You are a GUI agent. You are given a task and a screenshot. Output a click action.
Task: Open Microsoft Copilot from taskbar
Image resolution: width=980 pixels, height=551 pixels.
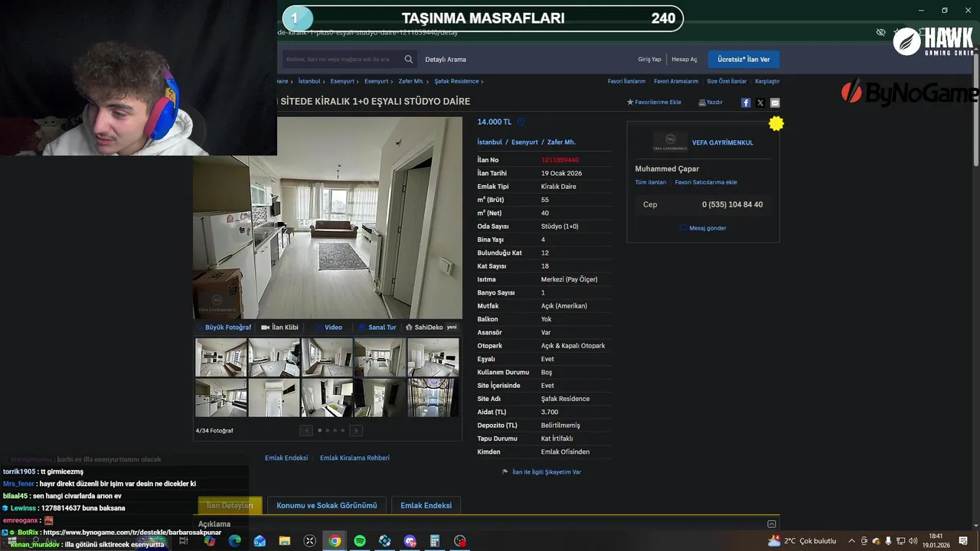(210, 541)
